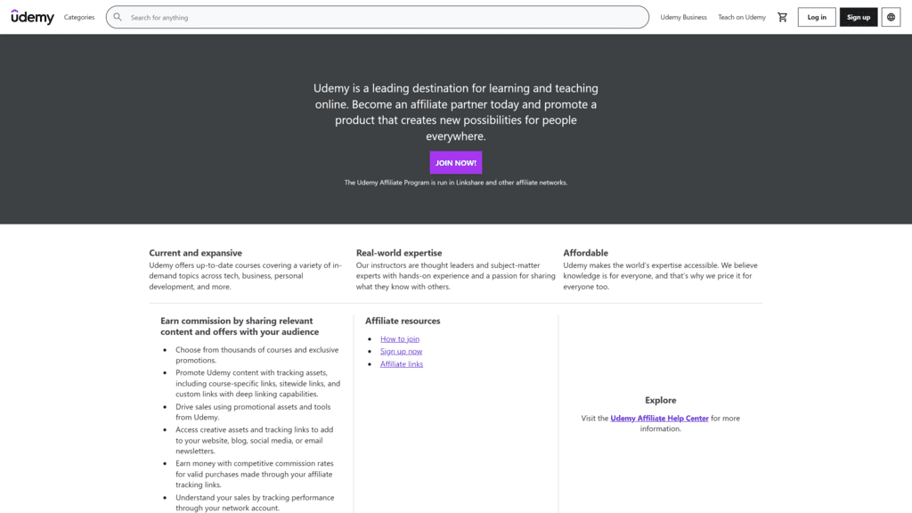
Task: Click the Log in button
Action: coord(817,18)
